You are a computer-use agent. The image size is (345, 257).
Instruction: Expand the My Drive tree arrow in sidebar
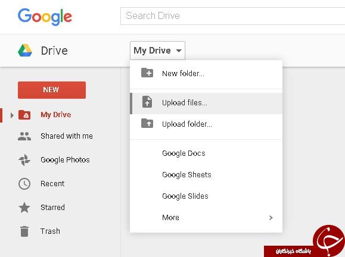(x=12, y=115)
